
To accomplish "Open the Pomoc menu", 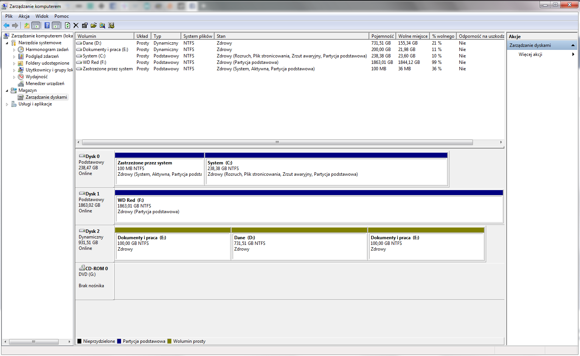I will (x=62, y=16).
